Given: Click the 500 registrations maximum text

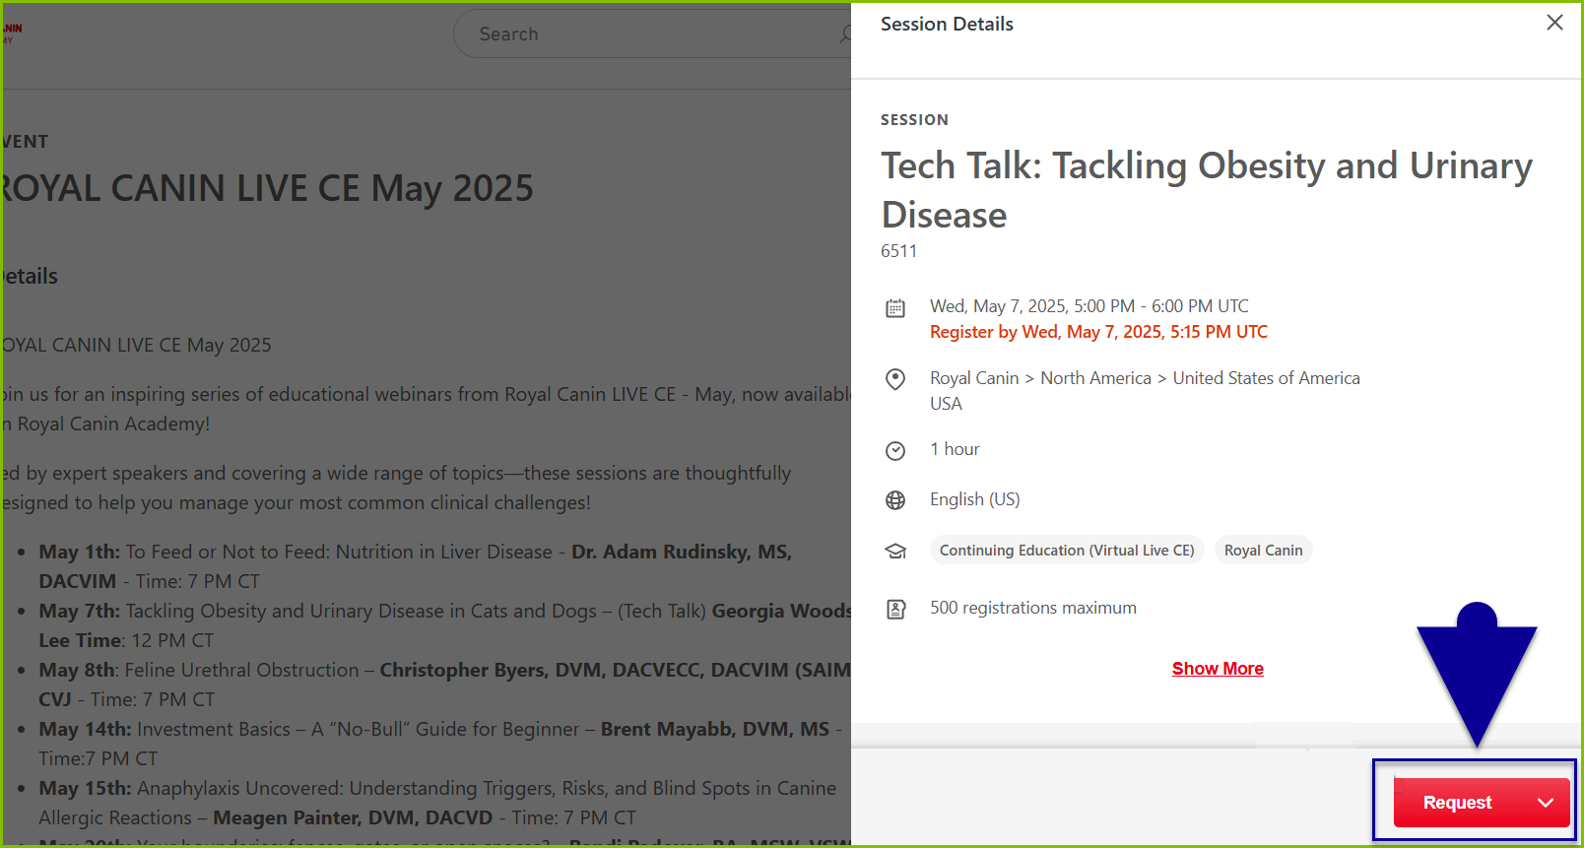Looking at the screenshot, I should (x=1033, y=608).
